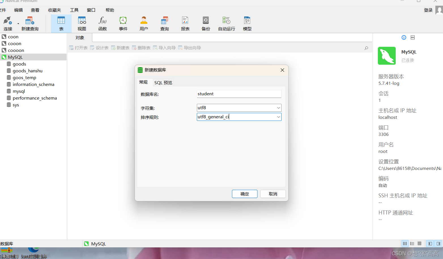Open the Favorites menu
The image size is (443, 259).
[54, 10]
